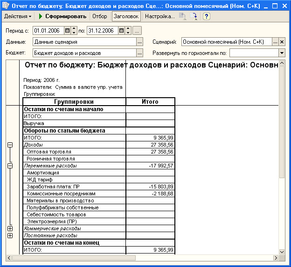Click the value -15 803,89
Viewport: 291px width, 267px height.
coord(161,187)
